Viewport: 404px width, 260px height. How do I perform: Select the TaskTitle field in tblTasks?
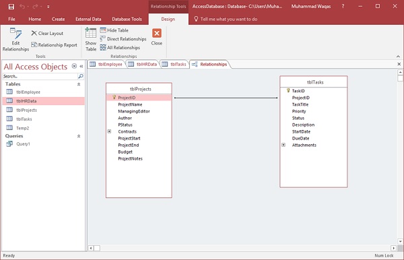point(300,104)
